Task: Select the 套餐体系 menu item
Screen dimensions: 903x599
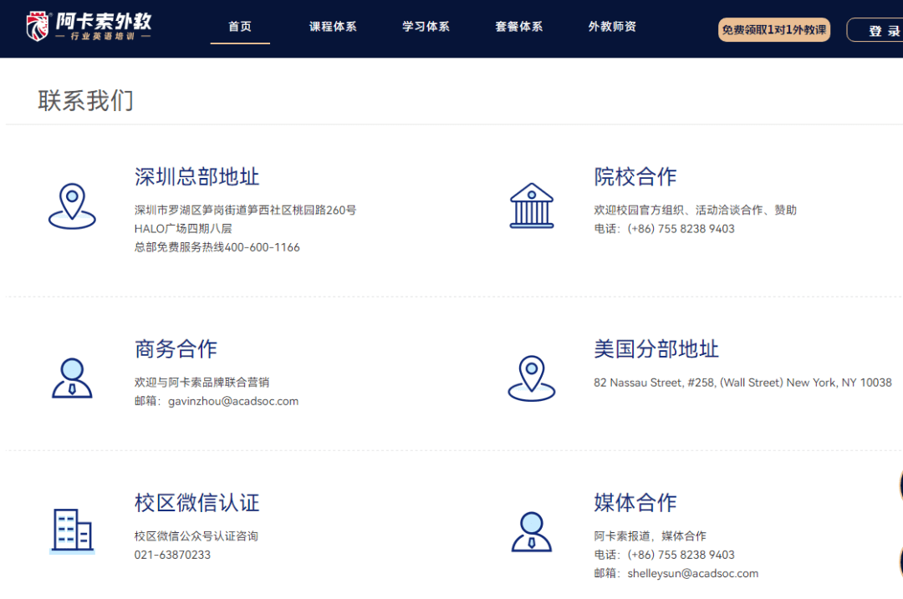Action: click(x=518, y=26)
